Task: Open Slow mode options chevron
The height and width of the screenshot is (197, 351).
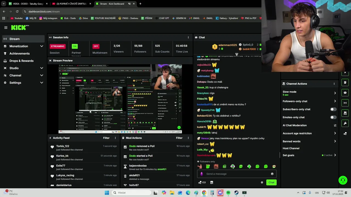Action: click(335, 93)
